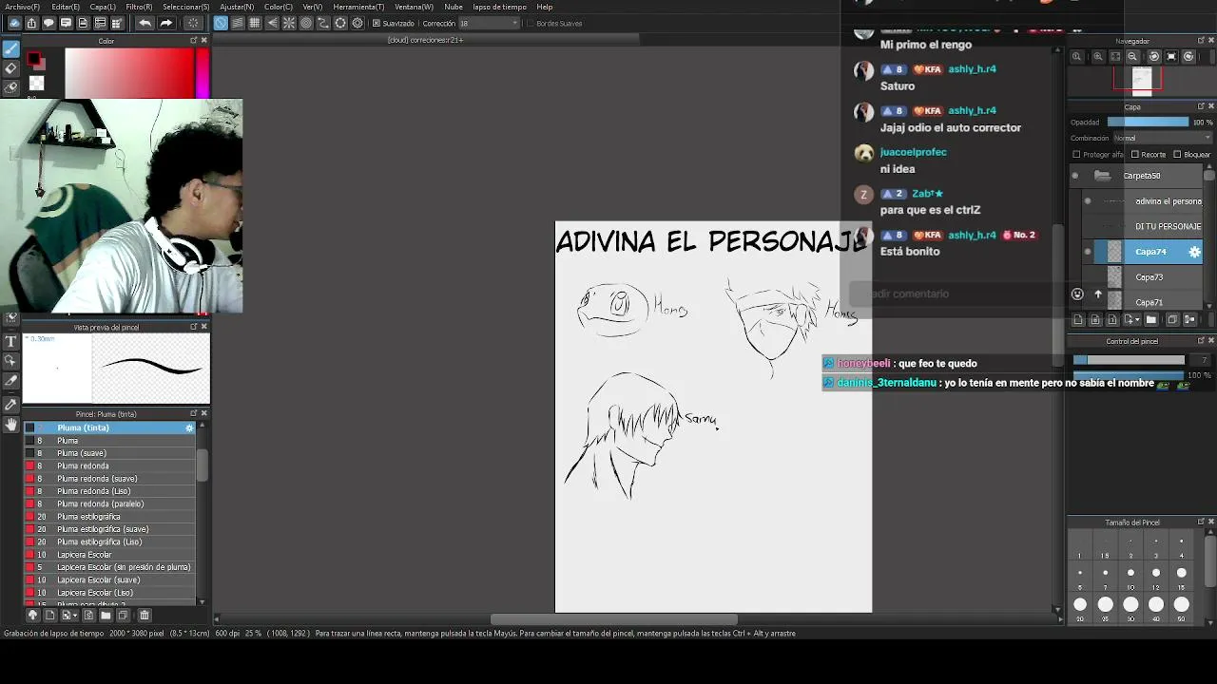Select the Hand tool
The height and width of the screenshot is (684, 1217).
point(11,425)
